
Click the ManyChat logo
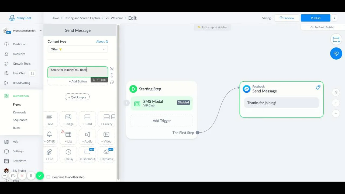point(20,18)
